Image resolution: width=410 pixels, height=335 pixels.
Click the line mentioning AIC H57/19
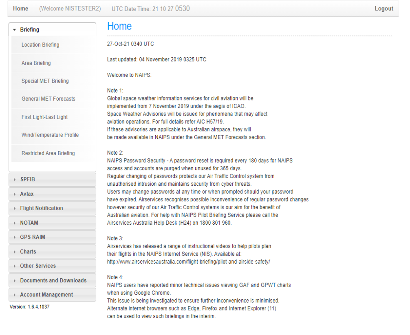click(x=166, y=122)
